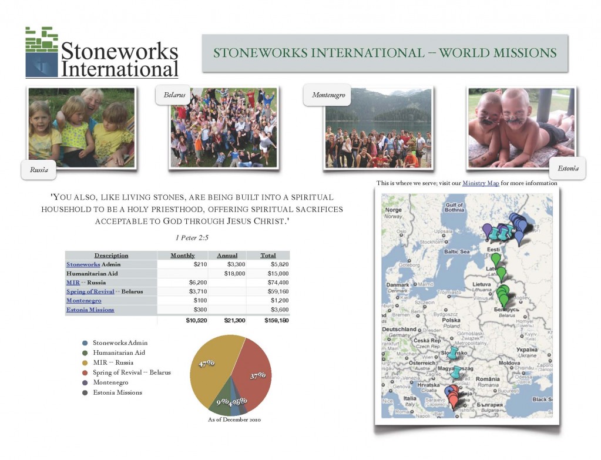Select the Montenegro lake group photo
This screenshot has width=601, height=460.
click(x=378, y=127)
